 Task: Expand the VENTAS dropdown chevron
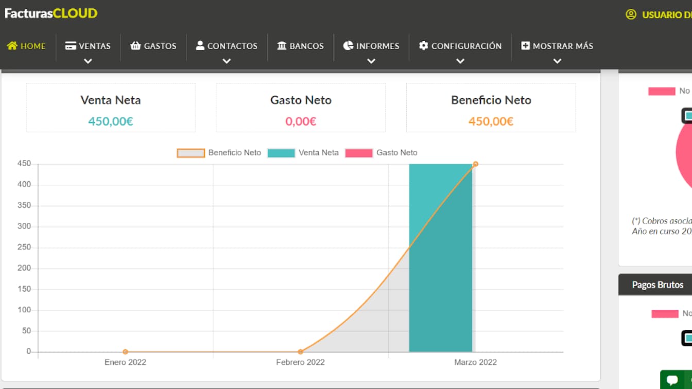tap(88, 61)
